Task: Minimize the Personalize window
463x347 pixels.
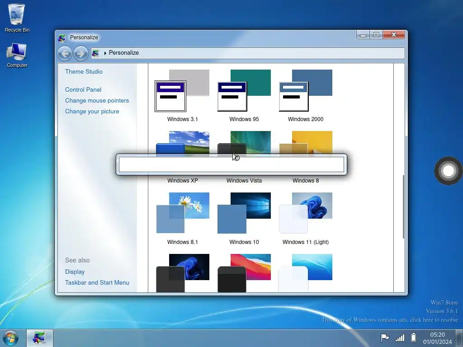Action: pyautogui.click(x=363, y=35)
